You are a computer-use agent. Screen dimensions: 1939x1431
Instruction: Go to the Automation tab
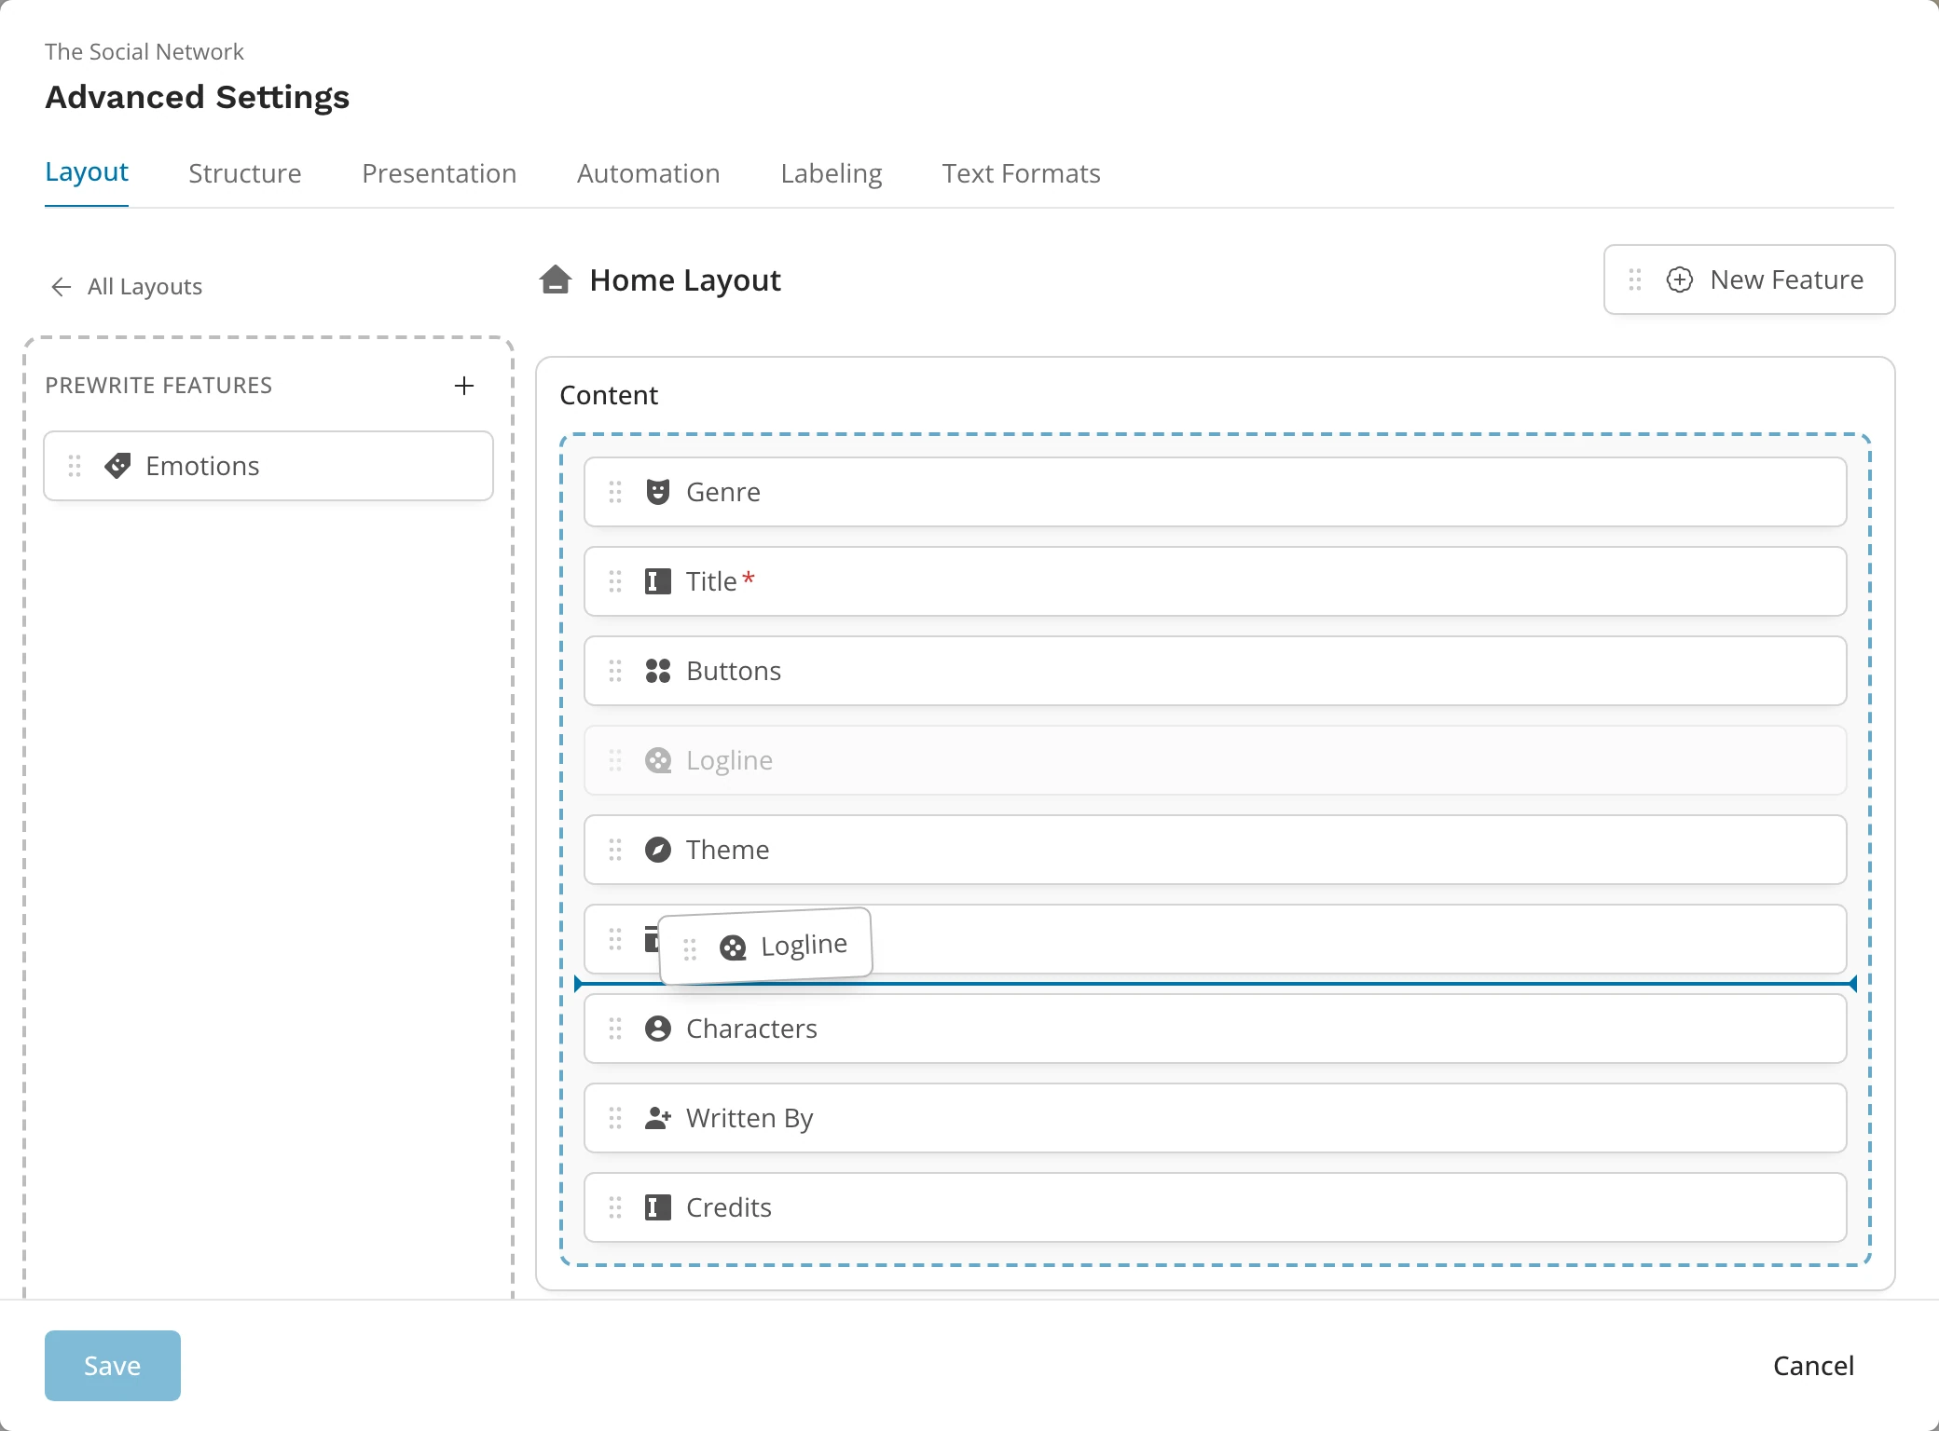tap(649, 173)
